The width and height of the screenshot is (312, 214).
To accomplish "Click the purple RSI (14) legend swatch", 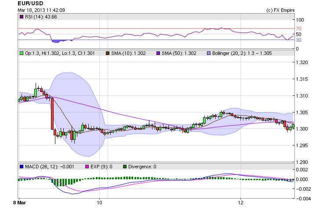I will (x=22, y=17).
